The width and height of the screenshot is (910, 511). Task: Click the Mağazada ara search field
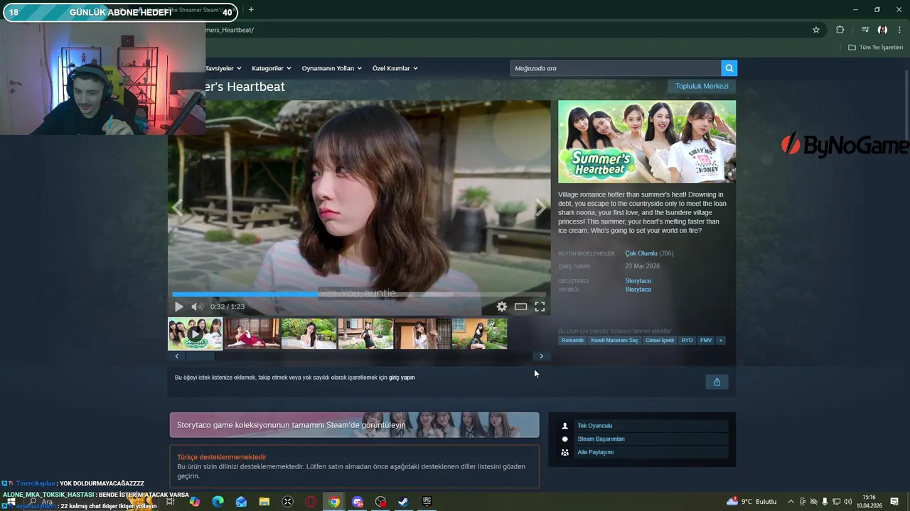[615, 68]
